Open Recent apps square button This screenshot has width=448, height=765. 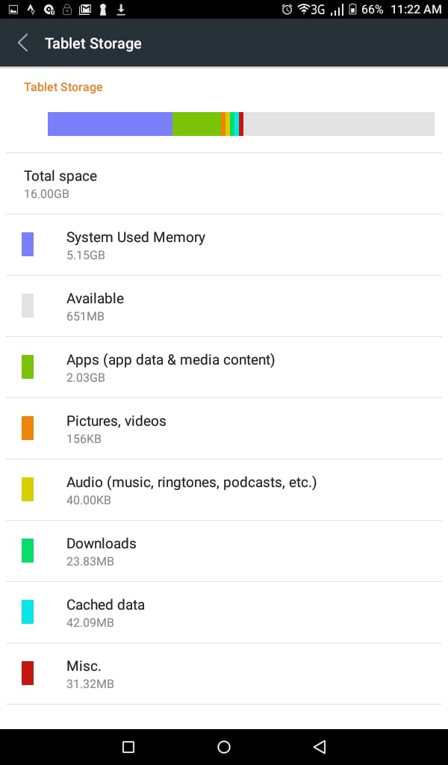pos(128,746)
